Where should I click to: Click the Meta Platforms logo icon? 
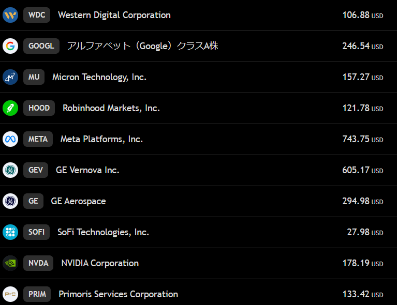(10, 139)
